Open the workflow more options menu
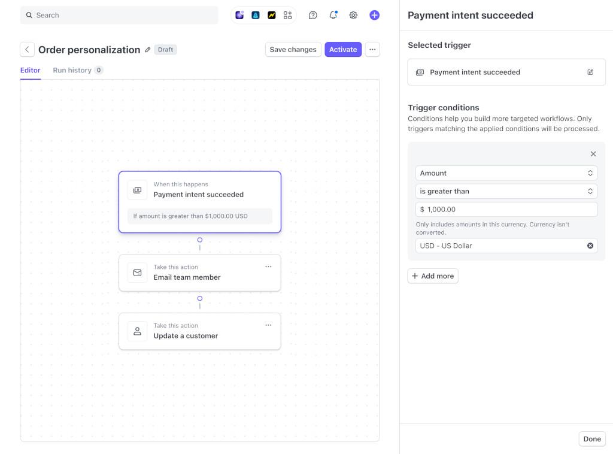The width and height of the screenshot is (613, 454). pyautogui.click(x=372, y=50)
